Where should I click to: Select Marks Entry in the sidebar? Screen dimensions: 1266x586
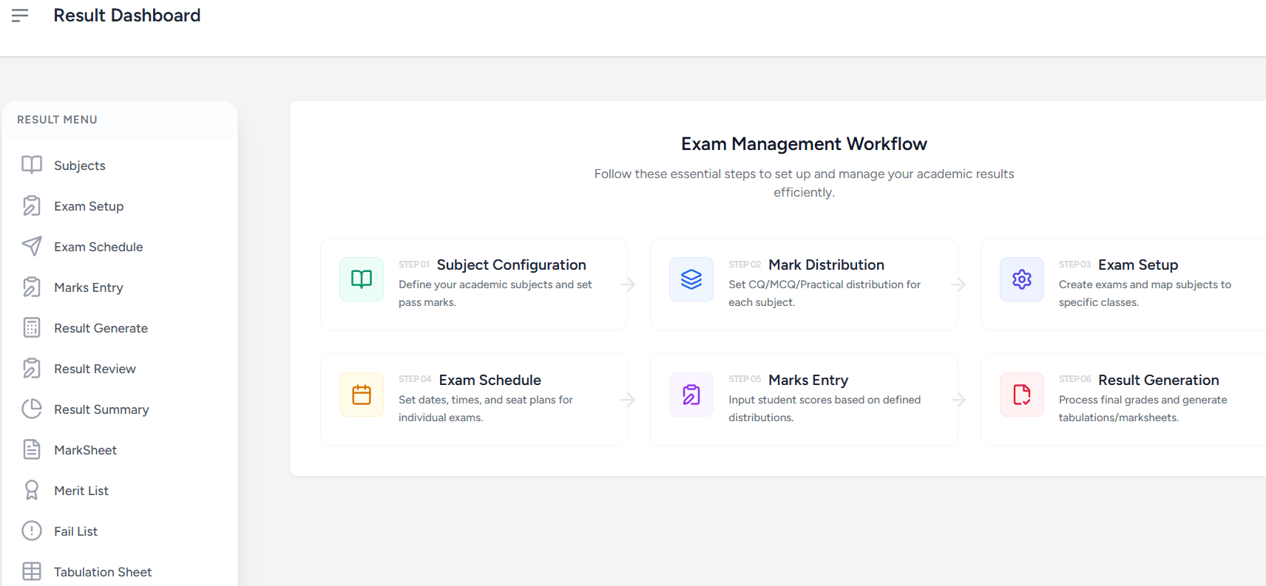89,287
